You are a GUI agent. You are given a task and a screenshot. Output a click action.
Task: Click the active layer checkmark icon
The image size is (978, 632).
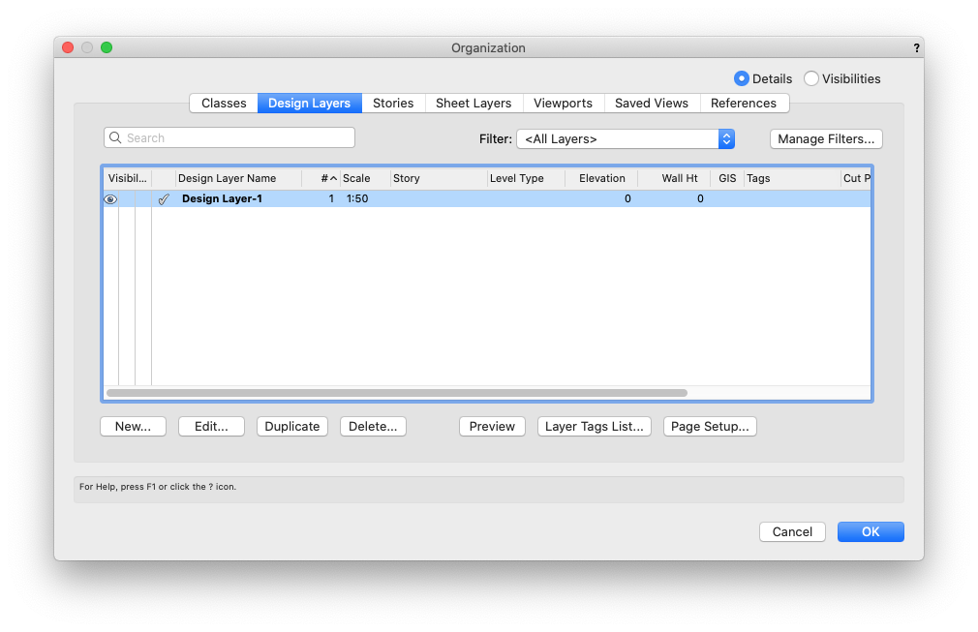coord(164,199)
